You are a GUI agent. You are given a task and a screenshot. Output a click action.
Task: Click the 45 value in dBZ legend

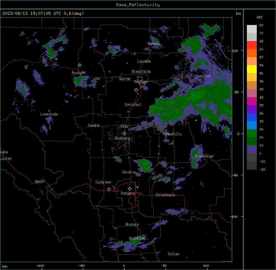click(261, 89)
